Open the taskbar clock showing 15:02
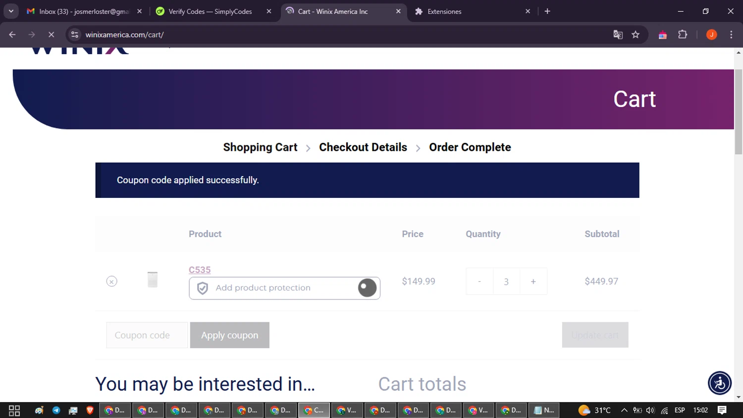Image resolution: width=743 pixels, height=418 pixels. point(700,411)
